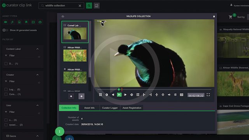249x140 pixels.
Task: Click square icon left of mark-in bracket
Action: point(138,95)
